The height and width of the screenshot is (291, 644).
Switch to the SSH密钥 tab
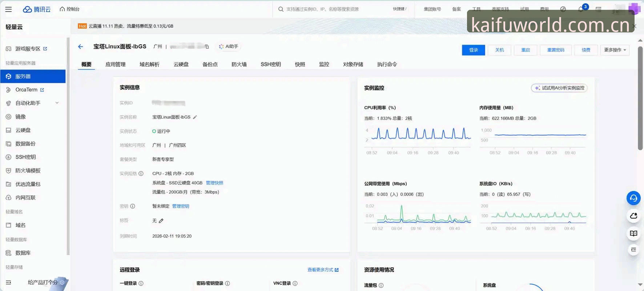click(271, 64)
